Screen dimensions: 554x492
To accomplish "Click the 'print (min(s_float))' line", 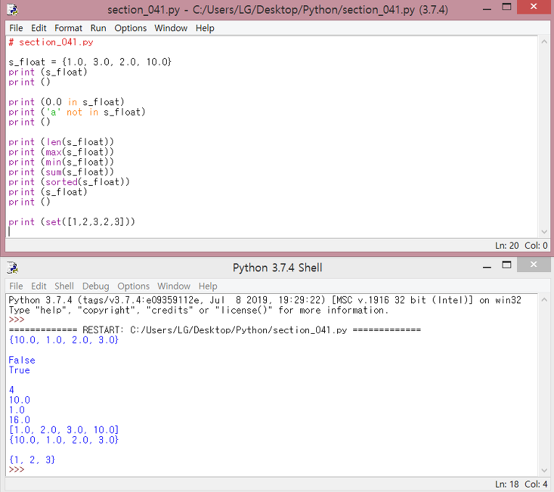I will (61, 162).
